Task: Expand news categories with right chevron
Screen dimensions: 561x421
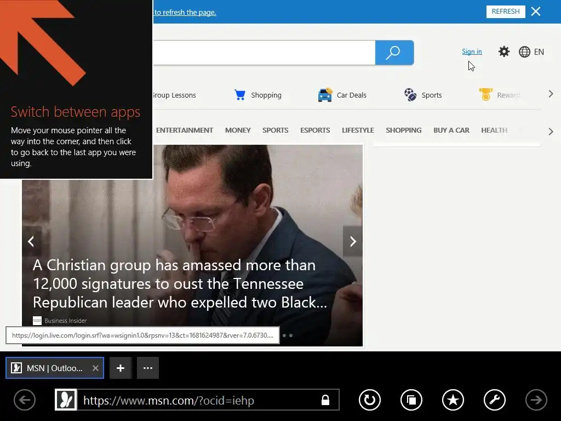Action: point(551,132)
